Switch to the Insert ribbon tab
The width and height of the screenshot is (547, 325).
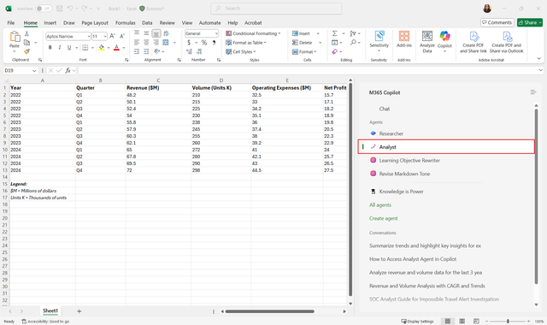tap(50, 23)
